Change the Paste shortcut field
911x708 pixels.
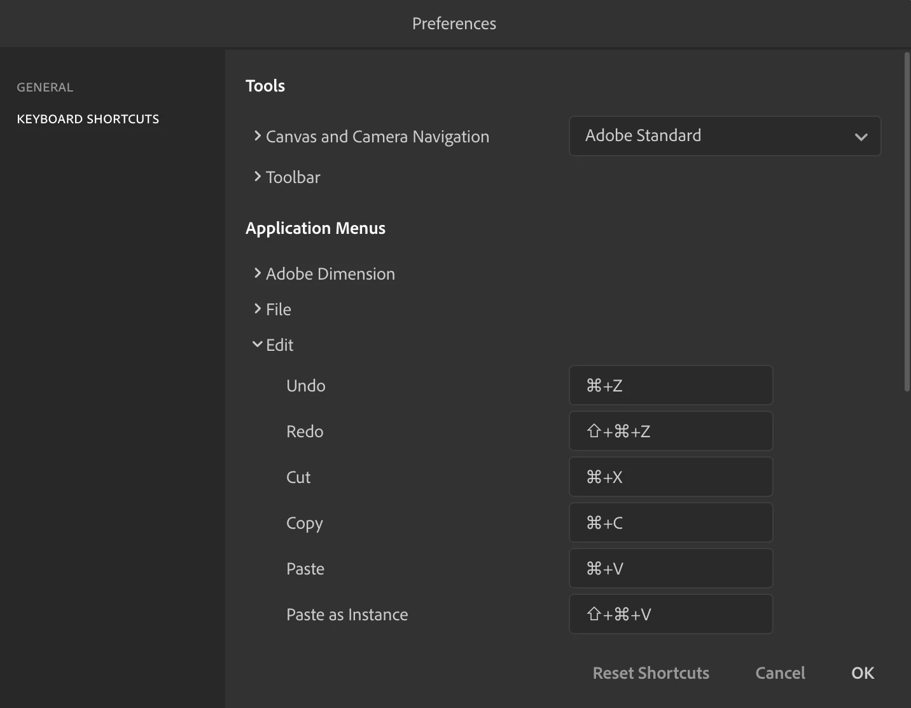pyautogui.click(x=671, y=568)
